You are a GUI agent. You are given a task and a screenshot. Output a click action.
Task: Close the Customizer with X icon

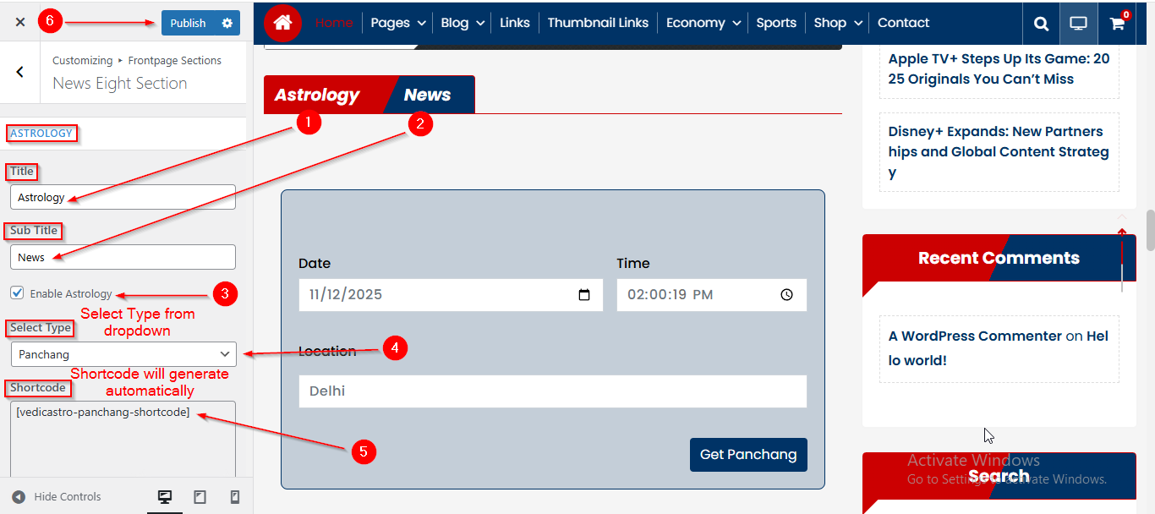click(x=20, y=23)
